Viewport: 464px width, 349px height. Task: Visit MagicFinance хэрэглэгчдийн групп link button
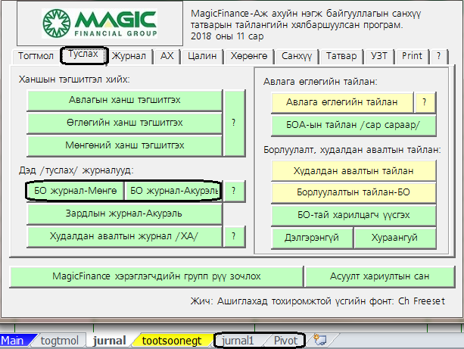tap(156, 276)
